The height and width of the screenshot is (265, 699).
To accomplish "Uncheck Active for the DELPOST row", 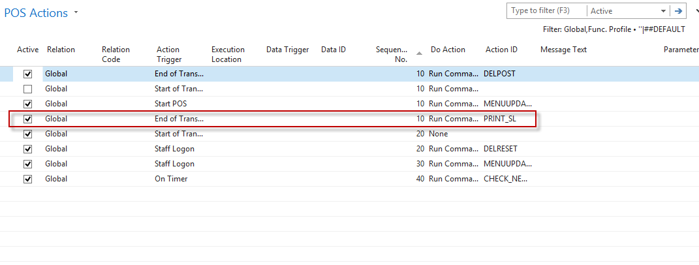I will (x=27, y=74).
